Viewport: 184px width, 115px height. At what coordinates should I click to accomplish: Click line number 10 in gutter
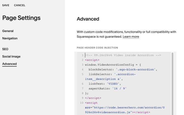tap(82, 103)
